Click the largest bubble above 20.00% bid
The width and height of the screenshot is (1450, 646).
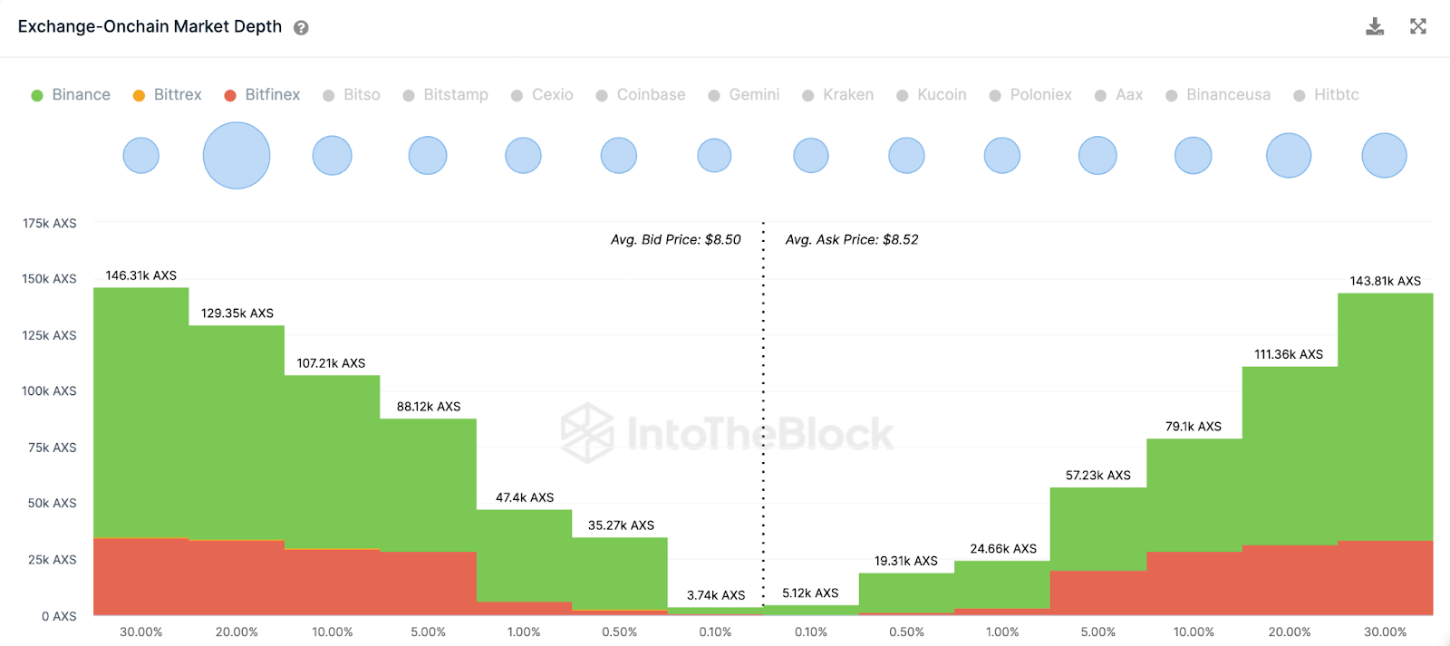pyautogui.click(x=237, y=156)
